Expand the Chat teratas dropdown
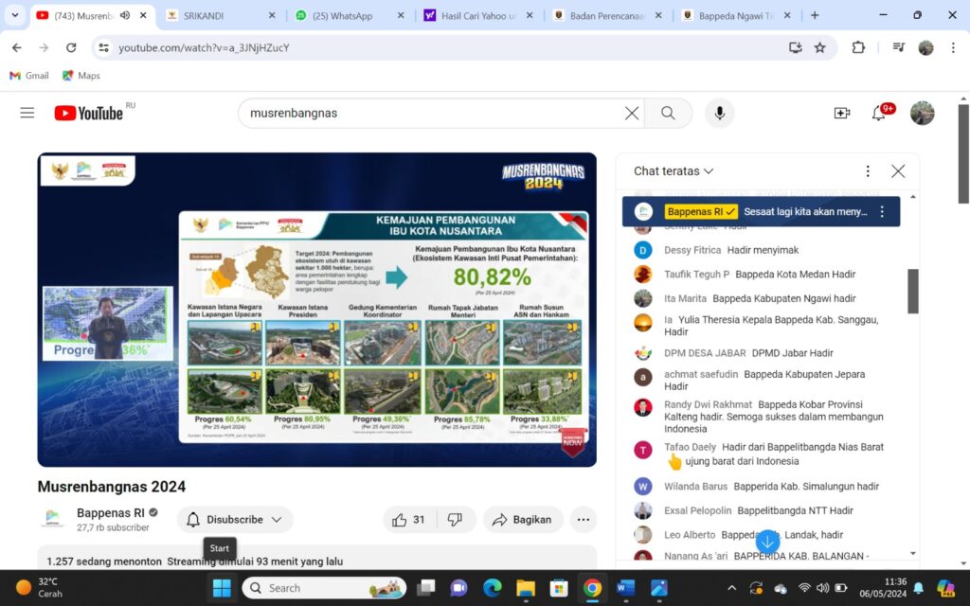Screen dimensions: 970x606 pyautogui.click(x=674, y=171)
